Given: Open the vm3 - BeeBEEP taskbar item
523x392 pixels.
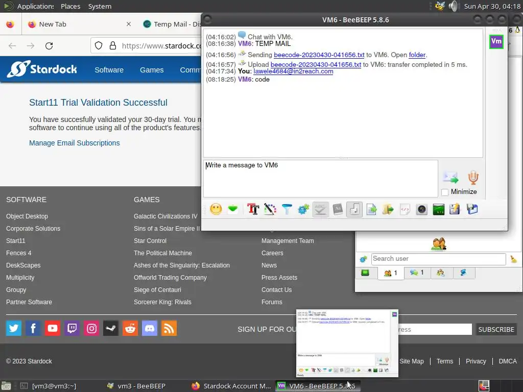Looking at the screenshot, I should point(137,386).
